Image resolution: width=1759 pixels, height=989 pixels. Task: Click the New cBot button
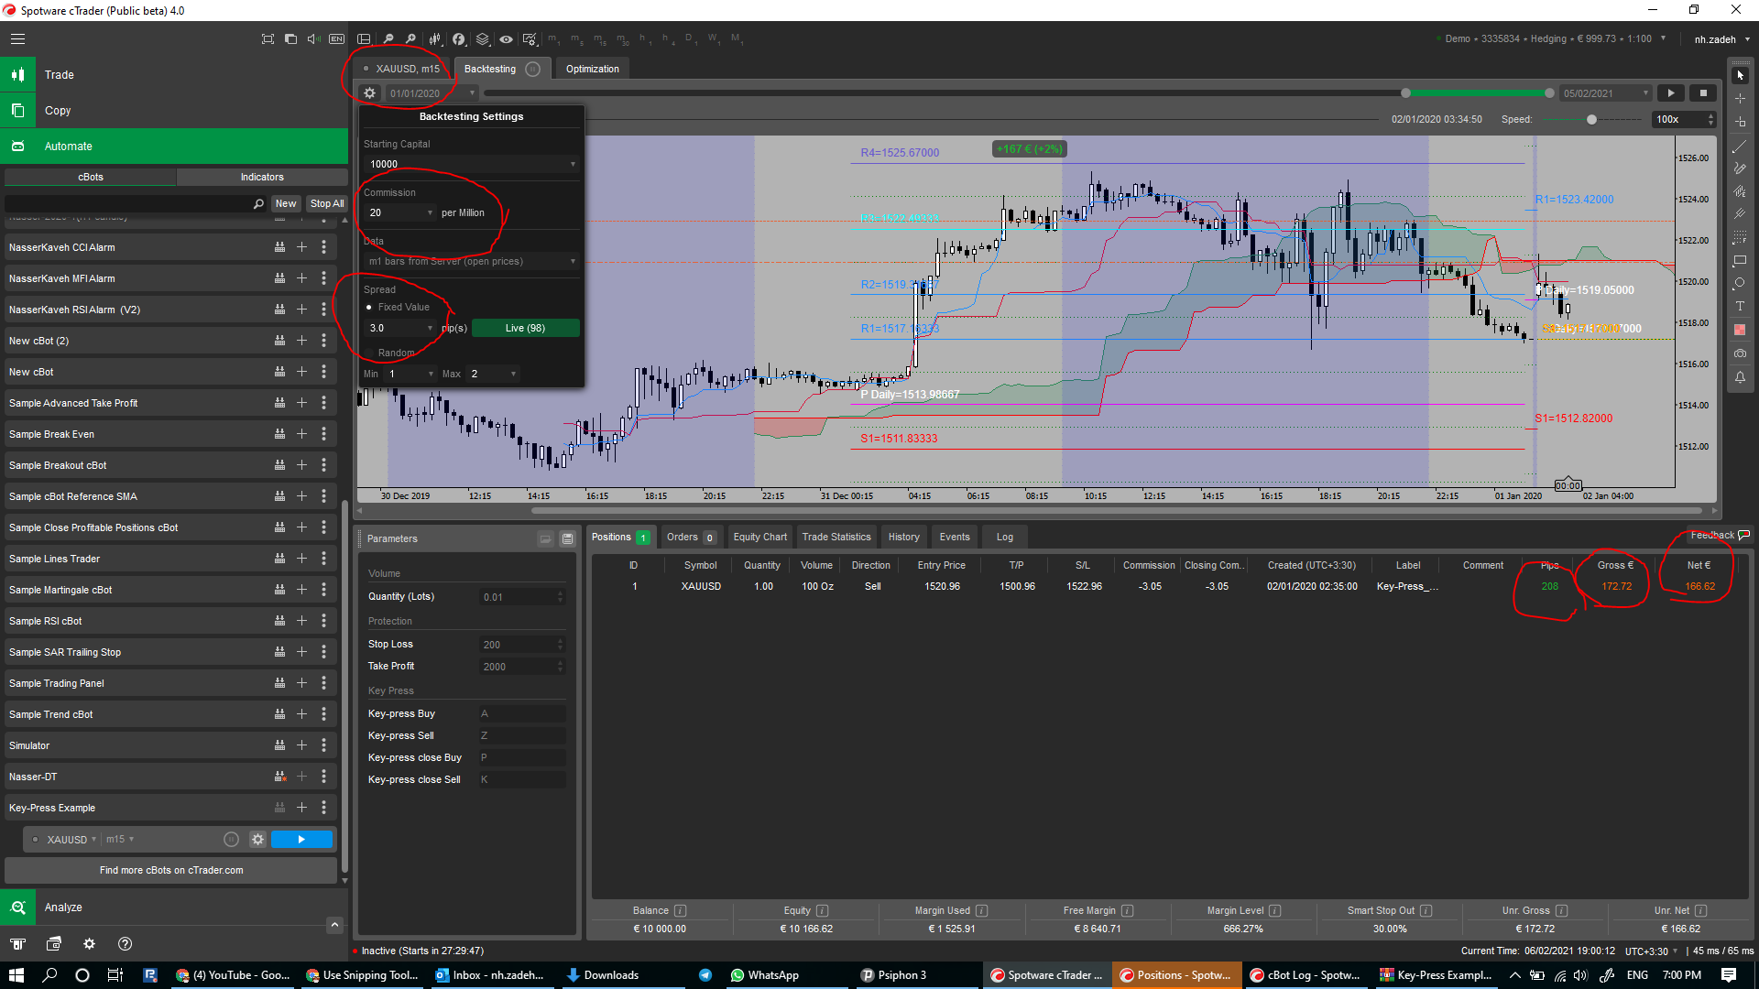(286, 204)
